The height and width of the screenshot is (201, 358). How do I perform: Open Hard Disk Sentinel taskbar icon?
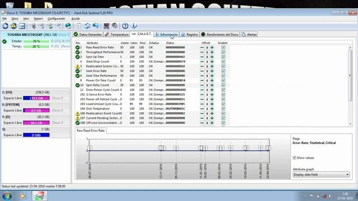coord(40,196)
